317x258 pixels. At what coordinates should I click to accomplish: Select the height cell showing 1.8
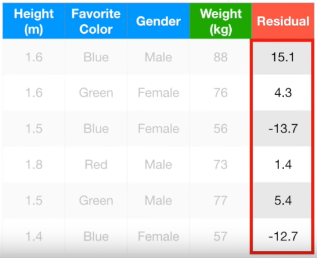(34, 164)
